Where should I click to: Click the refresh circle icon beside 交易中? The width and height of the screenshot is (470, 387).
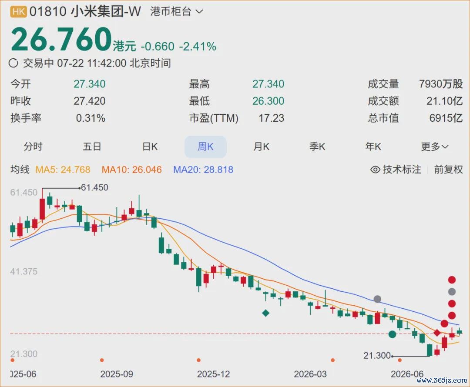click(13, 63)
